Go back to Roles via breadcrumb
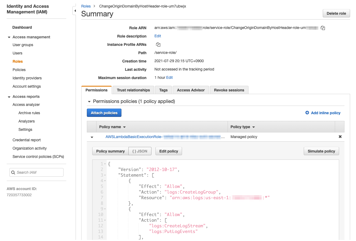Screen dimensions: 356x241 tap(86, 6)
